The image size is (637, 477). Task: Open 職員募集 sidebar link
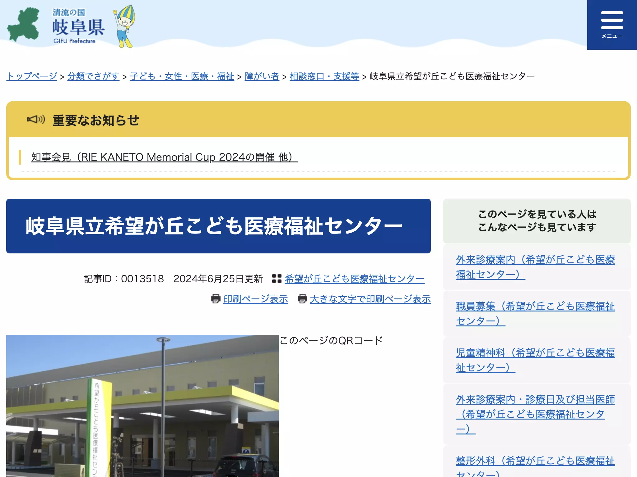tap(535, 314)
